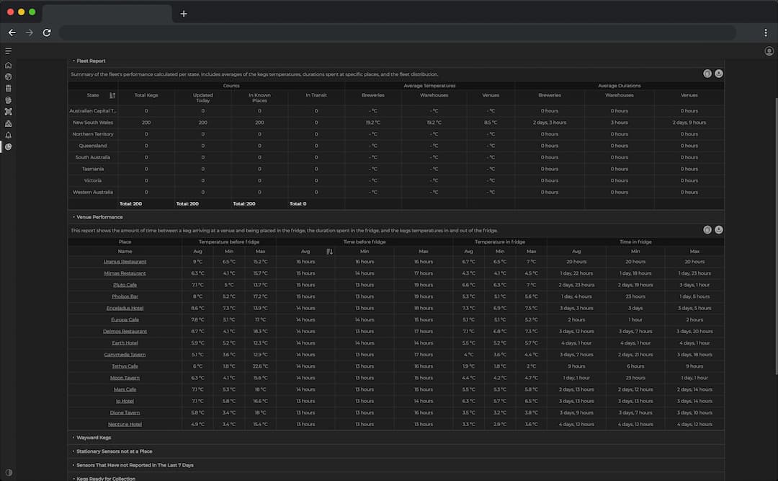
Task: Open the user account profile icon
Action: [769, 51]
